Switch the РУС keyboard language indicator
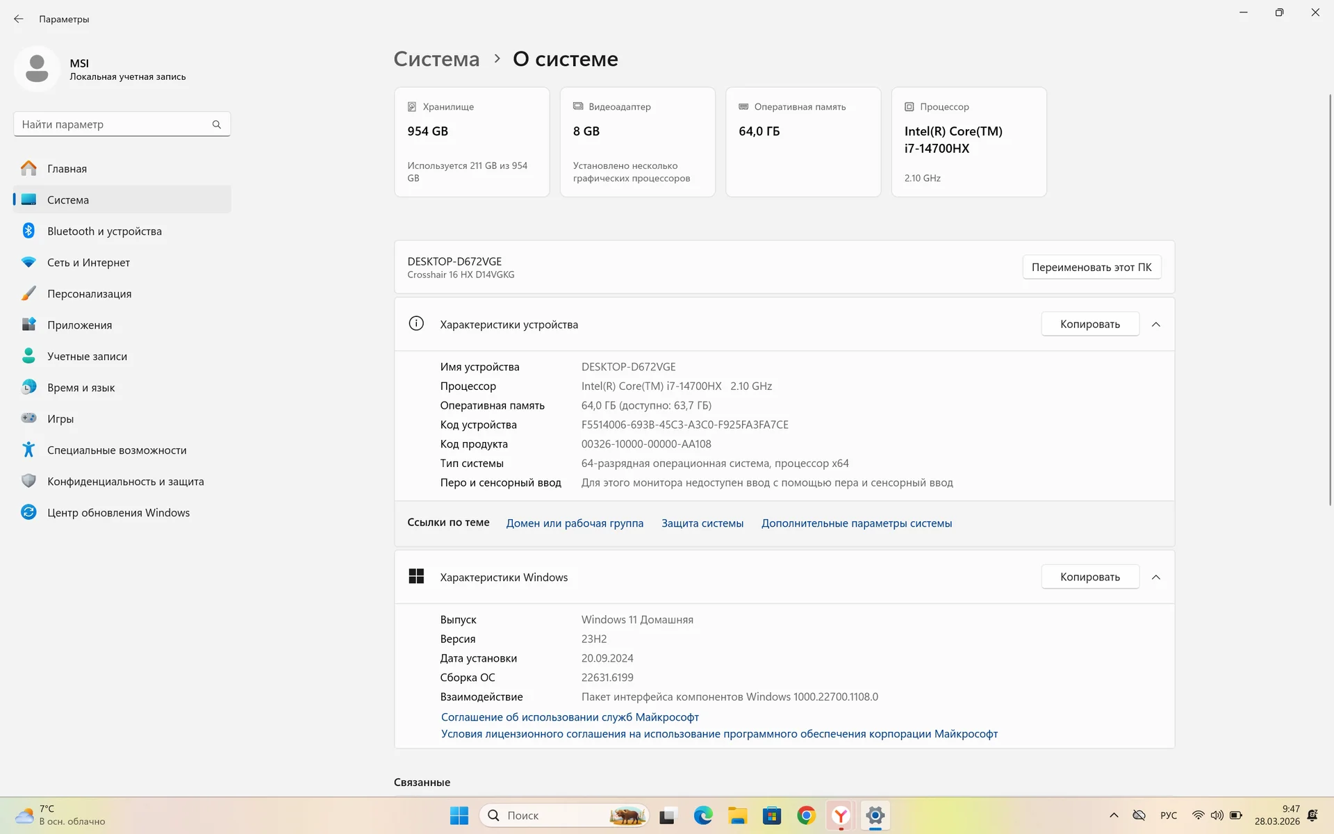Viewport: 1334px width, 834px height. point(1169,815)
